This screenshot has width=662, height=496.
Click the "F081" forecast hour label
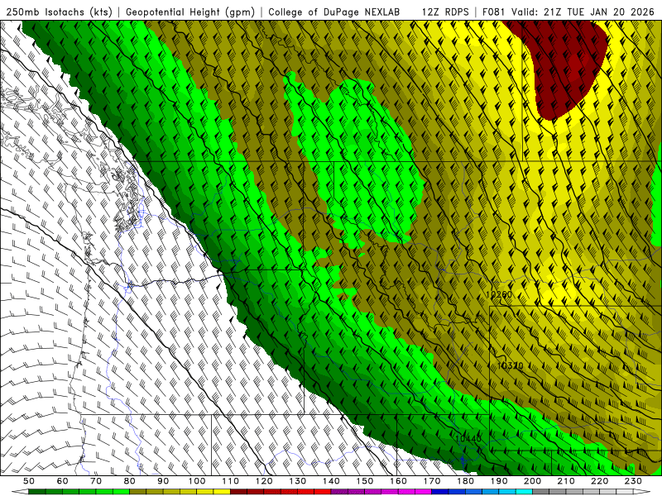(495, 12)
